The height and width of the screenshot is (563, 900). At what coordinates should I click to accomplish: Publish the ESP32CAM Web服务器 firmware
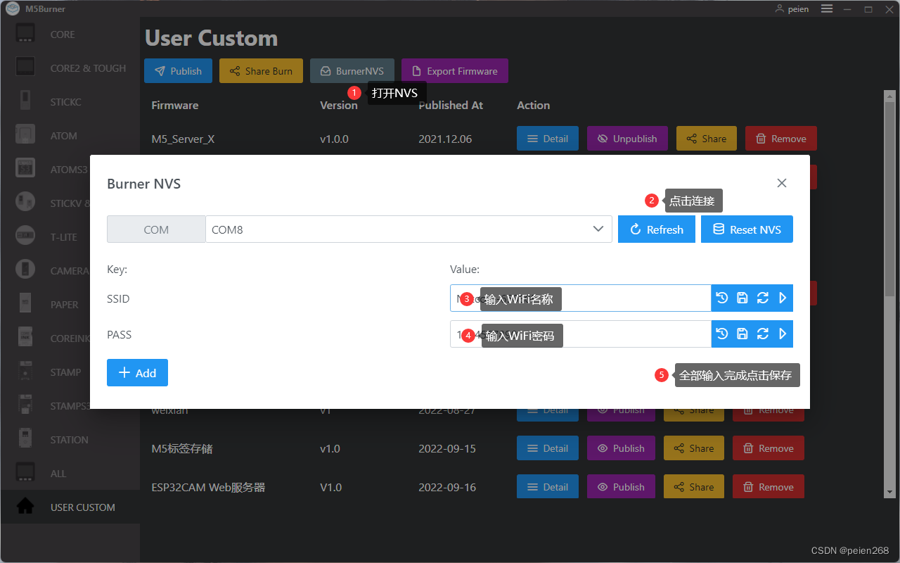(621, 487)
